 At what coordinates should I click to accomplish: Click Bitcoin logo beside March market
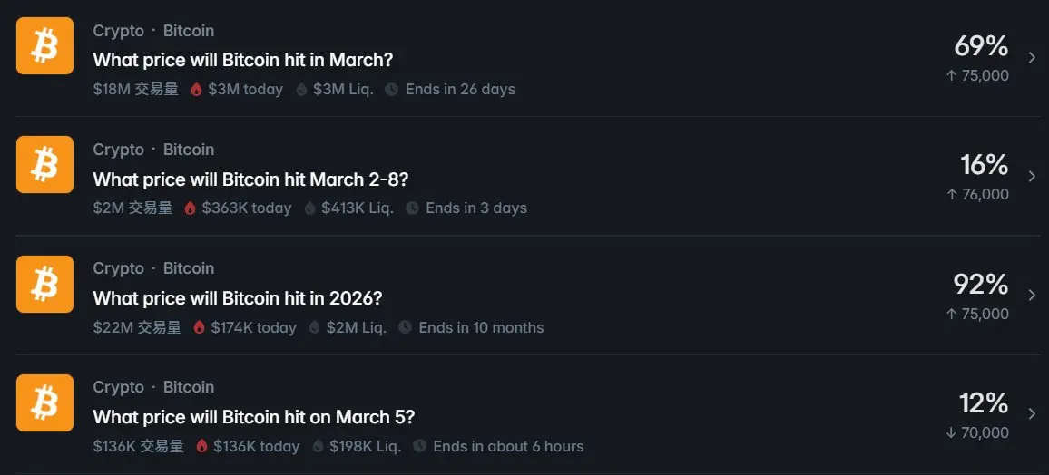click(x=44, y=45)
